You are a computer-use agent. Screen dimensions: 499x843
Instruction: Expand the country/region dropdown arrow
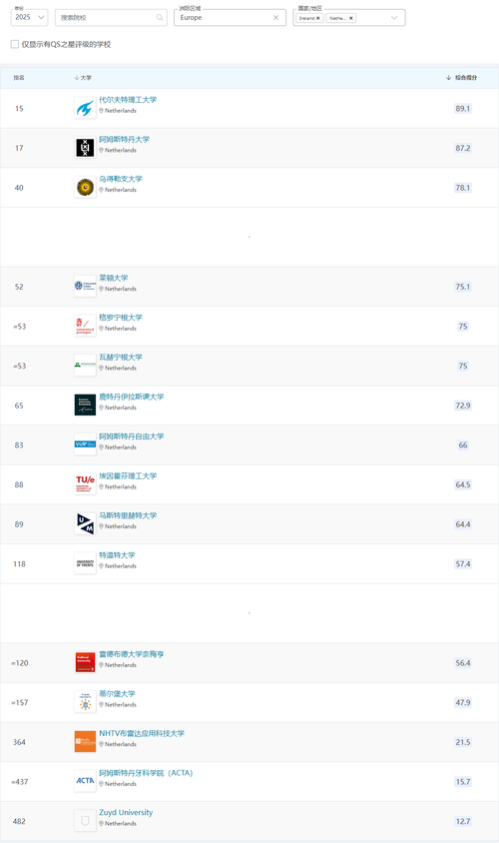394,18
